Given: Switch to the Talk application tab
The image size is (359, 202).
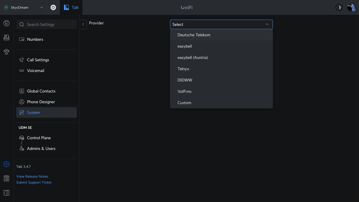Looking at the screenshot, I should [x=71, y=7].
